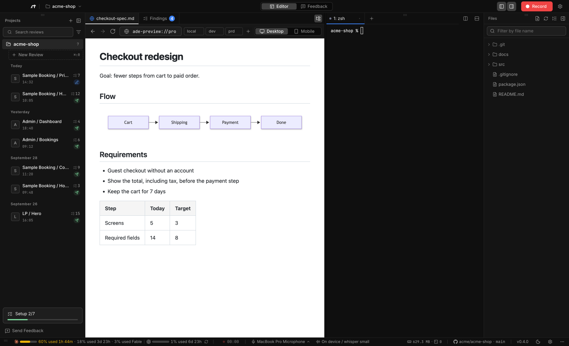Select the checkout-spec.md tab
This screenshot has height=346, width=569.
112,19
